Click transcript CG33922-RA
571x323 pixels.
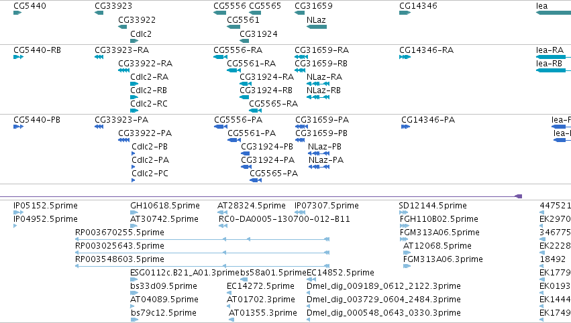click(x=146, y=64)
